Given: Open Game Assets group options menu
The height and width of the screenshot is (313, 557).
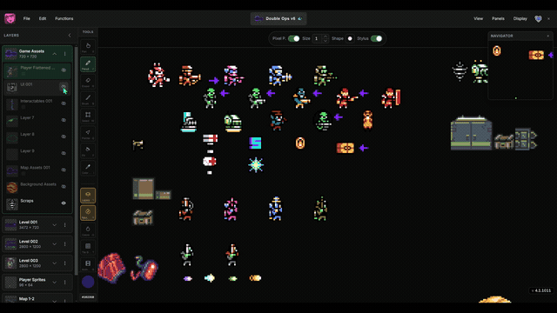Looking at the screenshot, I should click(65, 54).
